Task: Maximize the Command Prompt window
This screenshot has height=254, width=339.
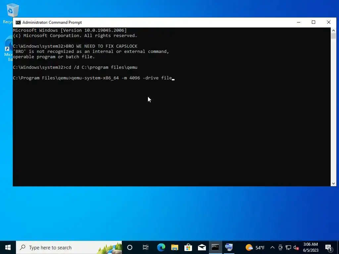Action: point(314,22)
